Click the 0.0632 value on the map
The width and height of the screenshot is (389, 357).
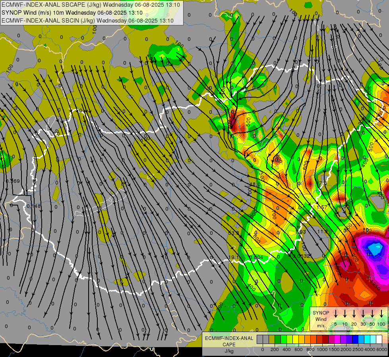tap(301, 256)
